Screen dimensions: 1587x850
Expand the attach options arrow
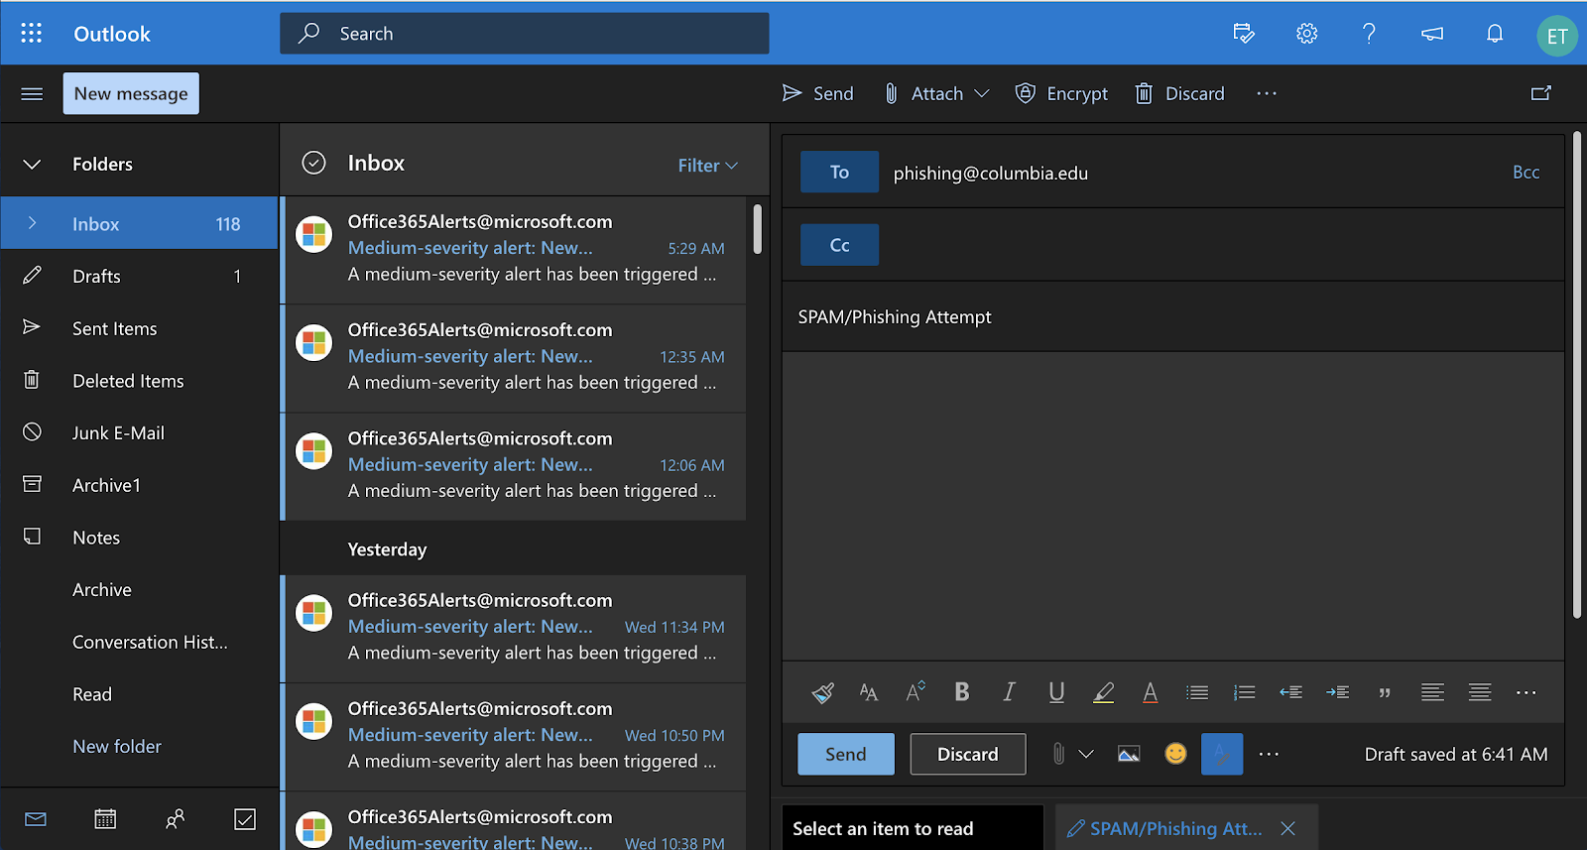pos(1086,754)
